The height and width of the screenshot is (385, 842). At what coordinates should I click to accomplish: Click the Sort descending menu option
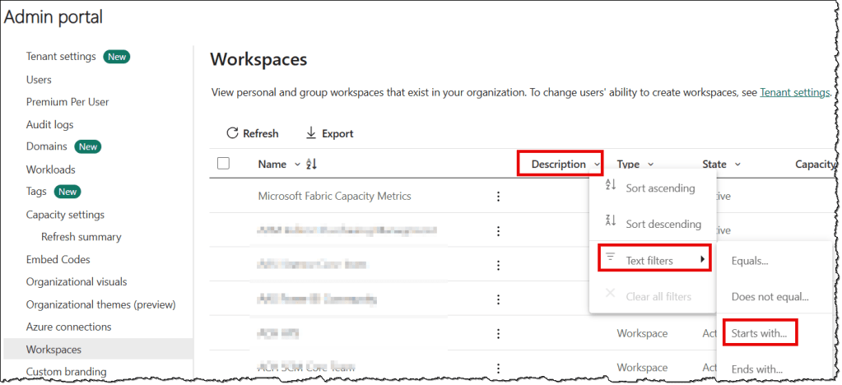tap(663, 224)
